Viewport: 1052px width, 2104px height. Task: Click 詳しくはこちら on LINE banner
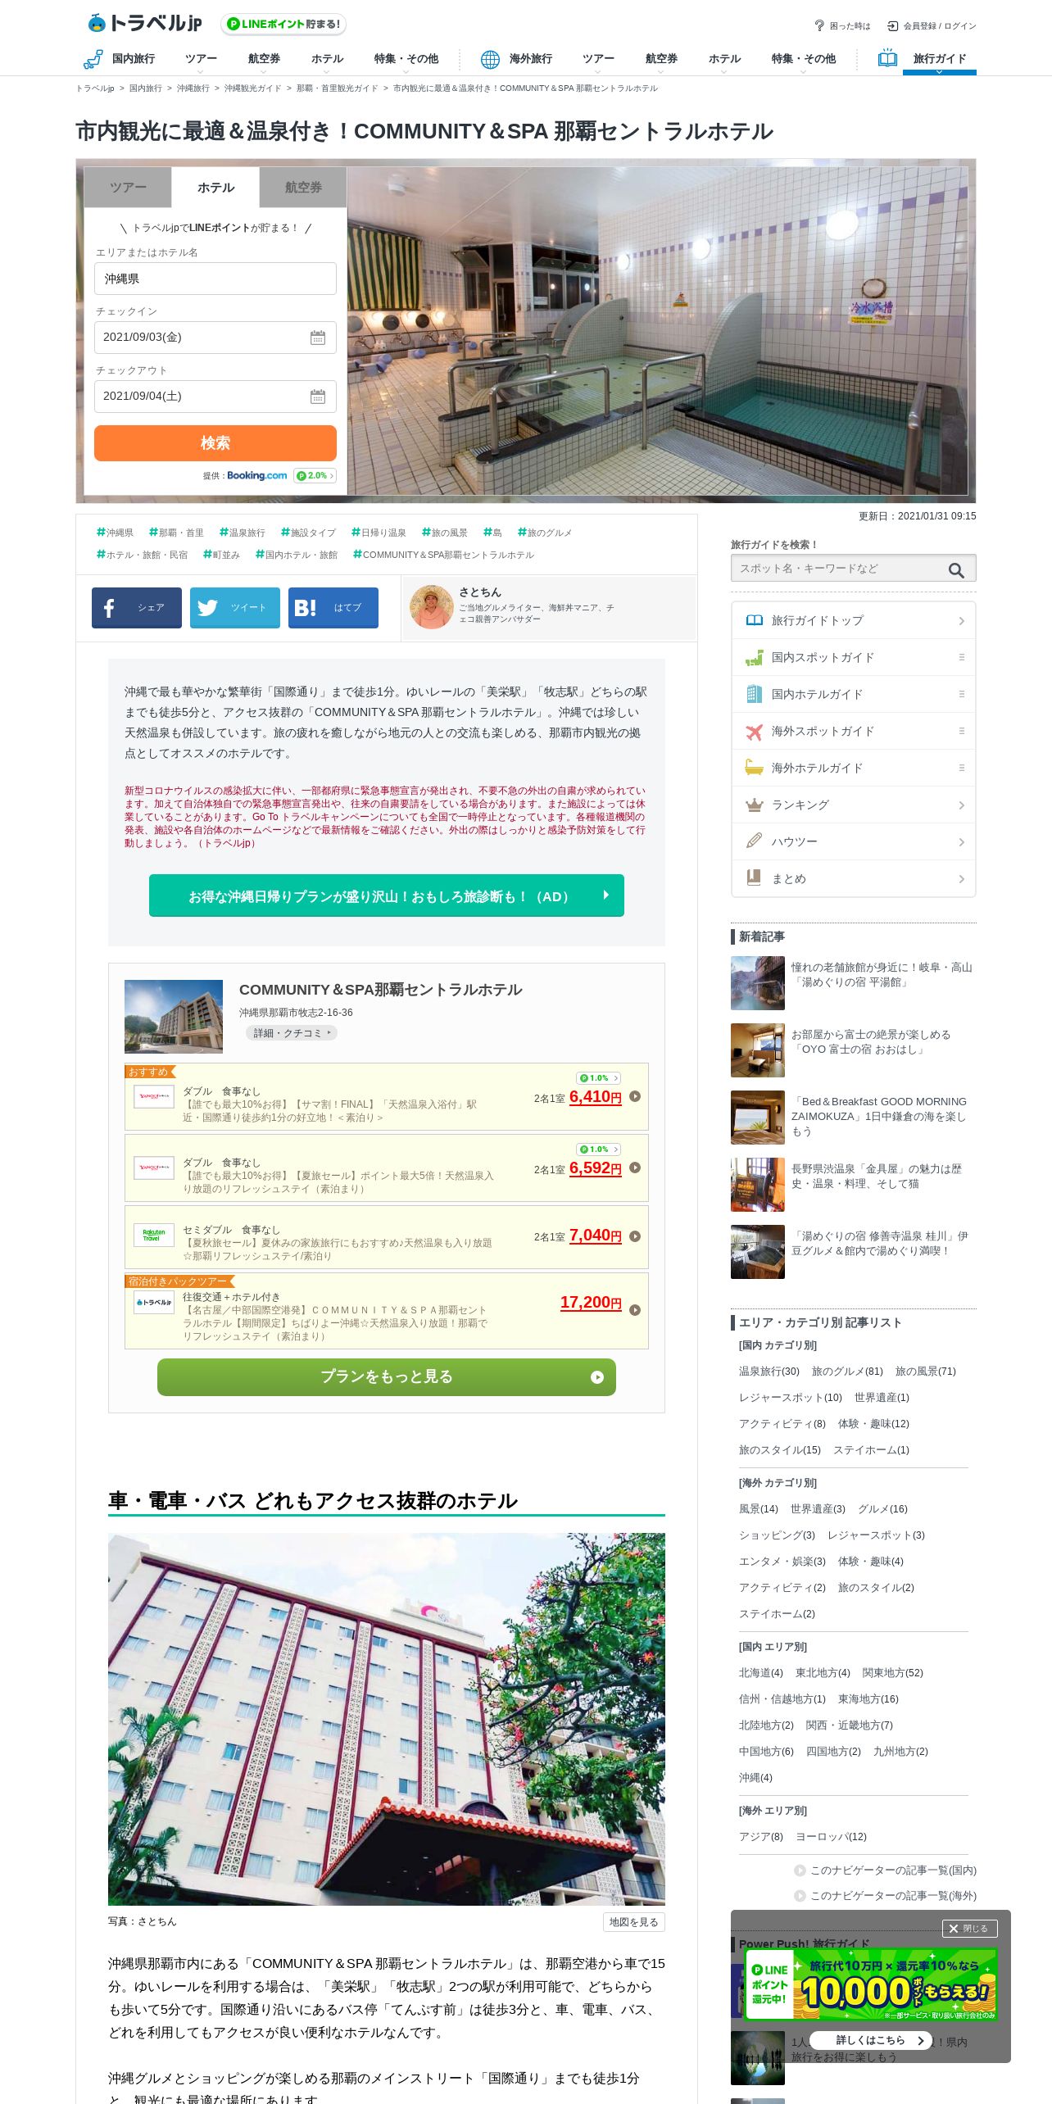(x=871, y=2040)
